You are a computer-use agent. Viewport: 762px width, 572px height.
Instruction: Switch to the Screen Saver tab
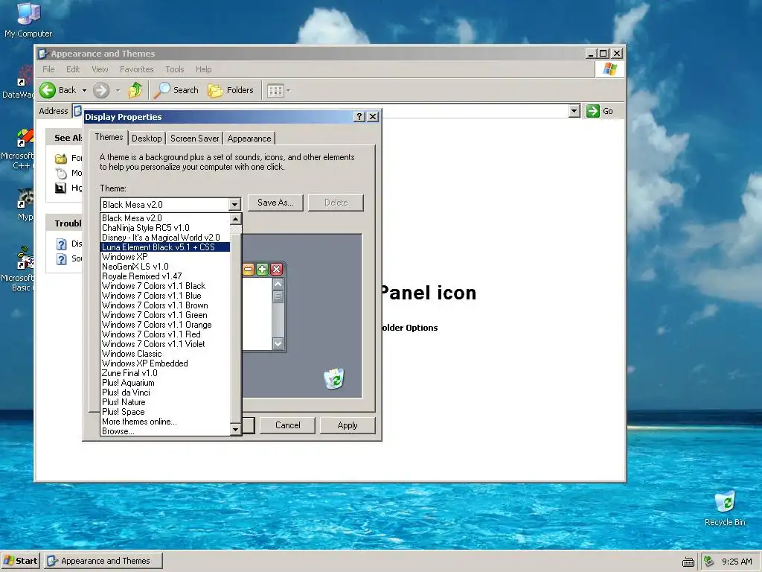194,139
